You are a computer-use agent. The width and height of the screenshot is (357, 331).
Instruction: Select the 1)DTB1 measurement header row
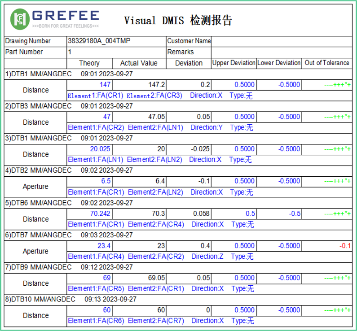pyautogui.click(x=69, y=74)
